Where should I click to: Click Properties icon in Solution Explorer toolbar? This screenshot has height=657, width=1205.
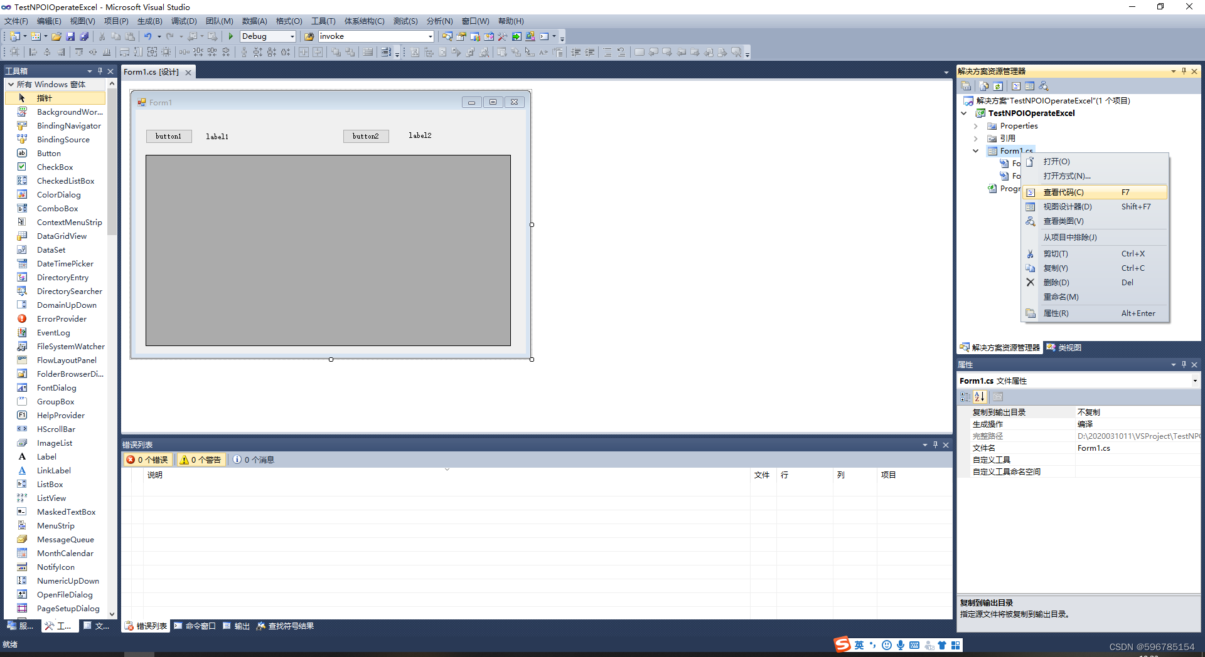(966, 86)
